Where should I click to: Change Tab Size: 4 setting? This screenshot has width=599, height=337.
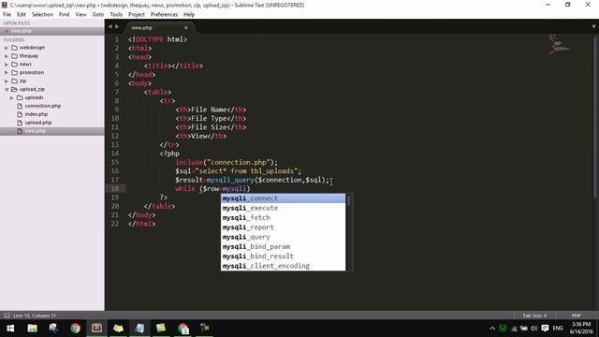click(534, 315)
